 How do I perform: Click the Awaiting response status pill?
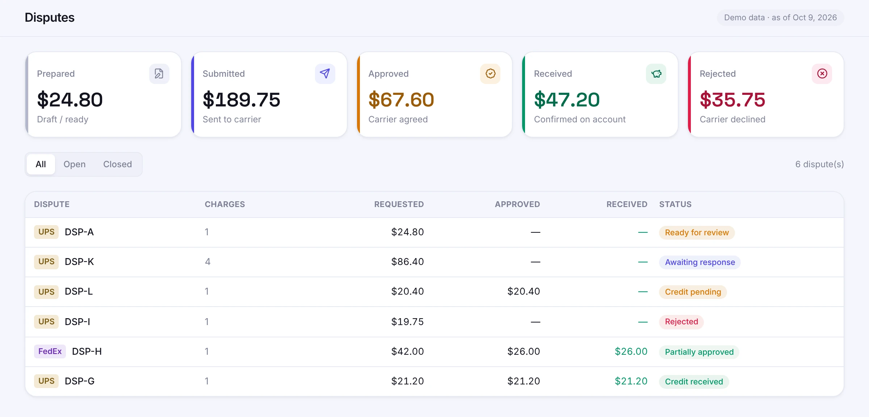(x=700, y=262)
